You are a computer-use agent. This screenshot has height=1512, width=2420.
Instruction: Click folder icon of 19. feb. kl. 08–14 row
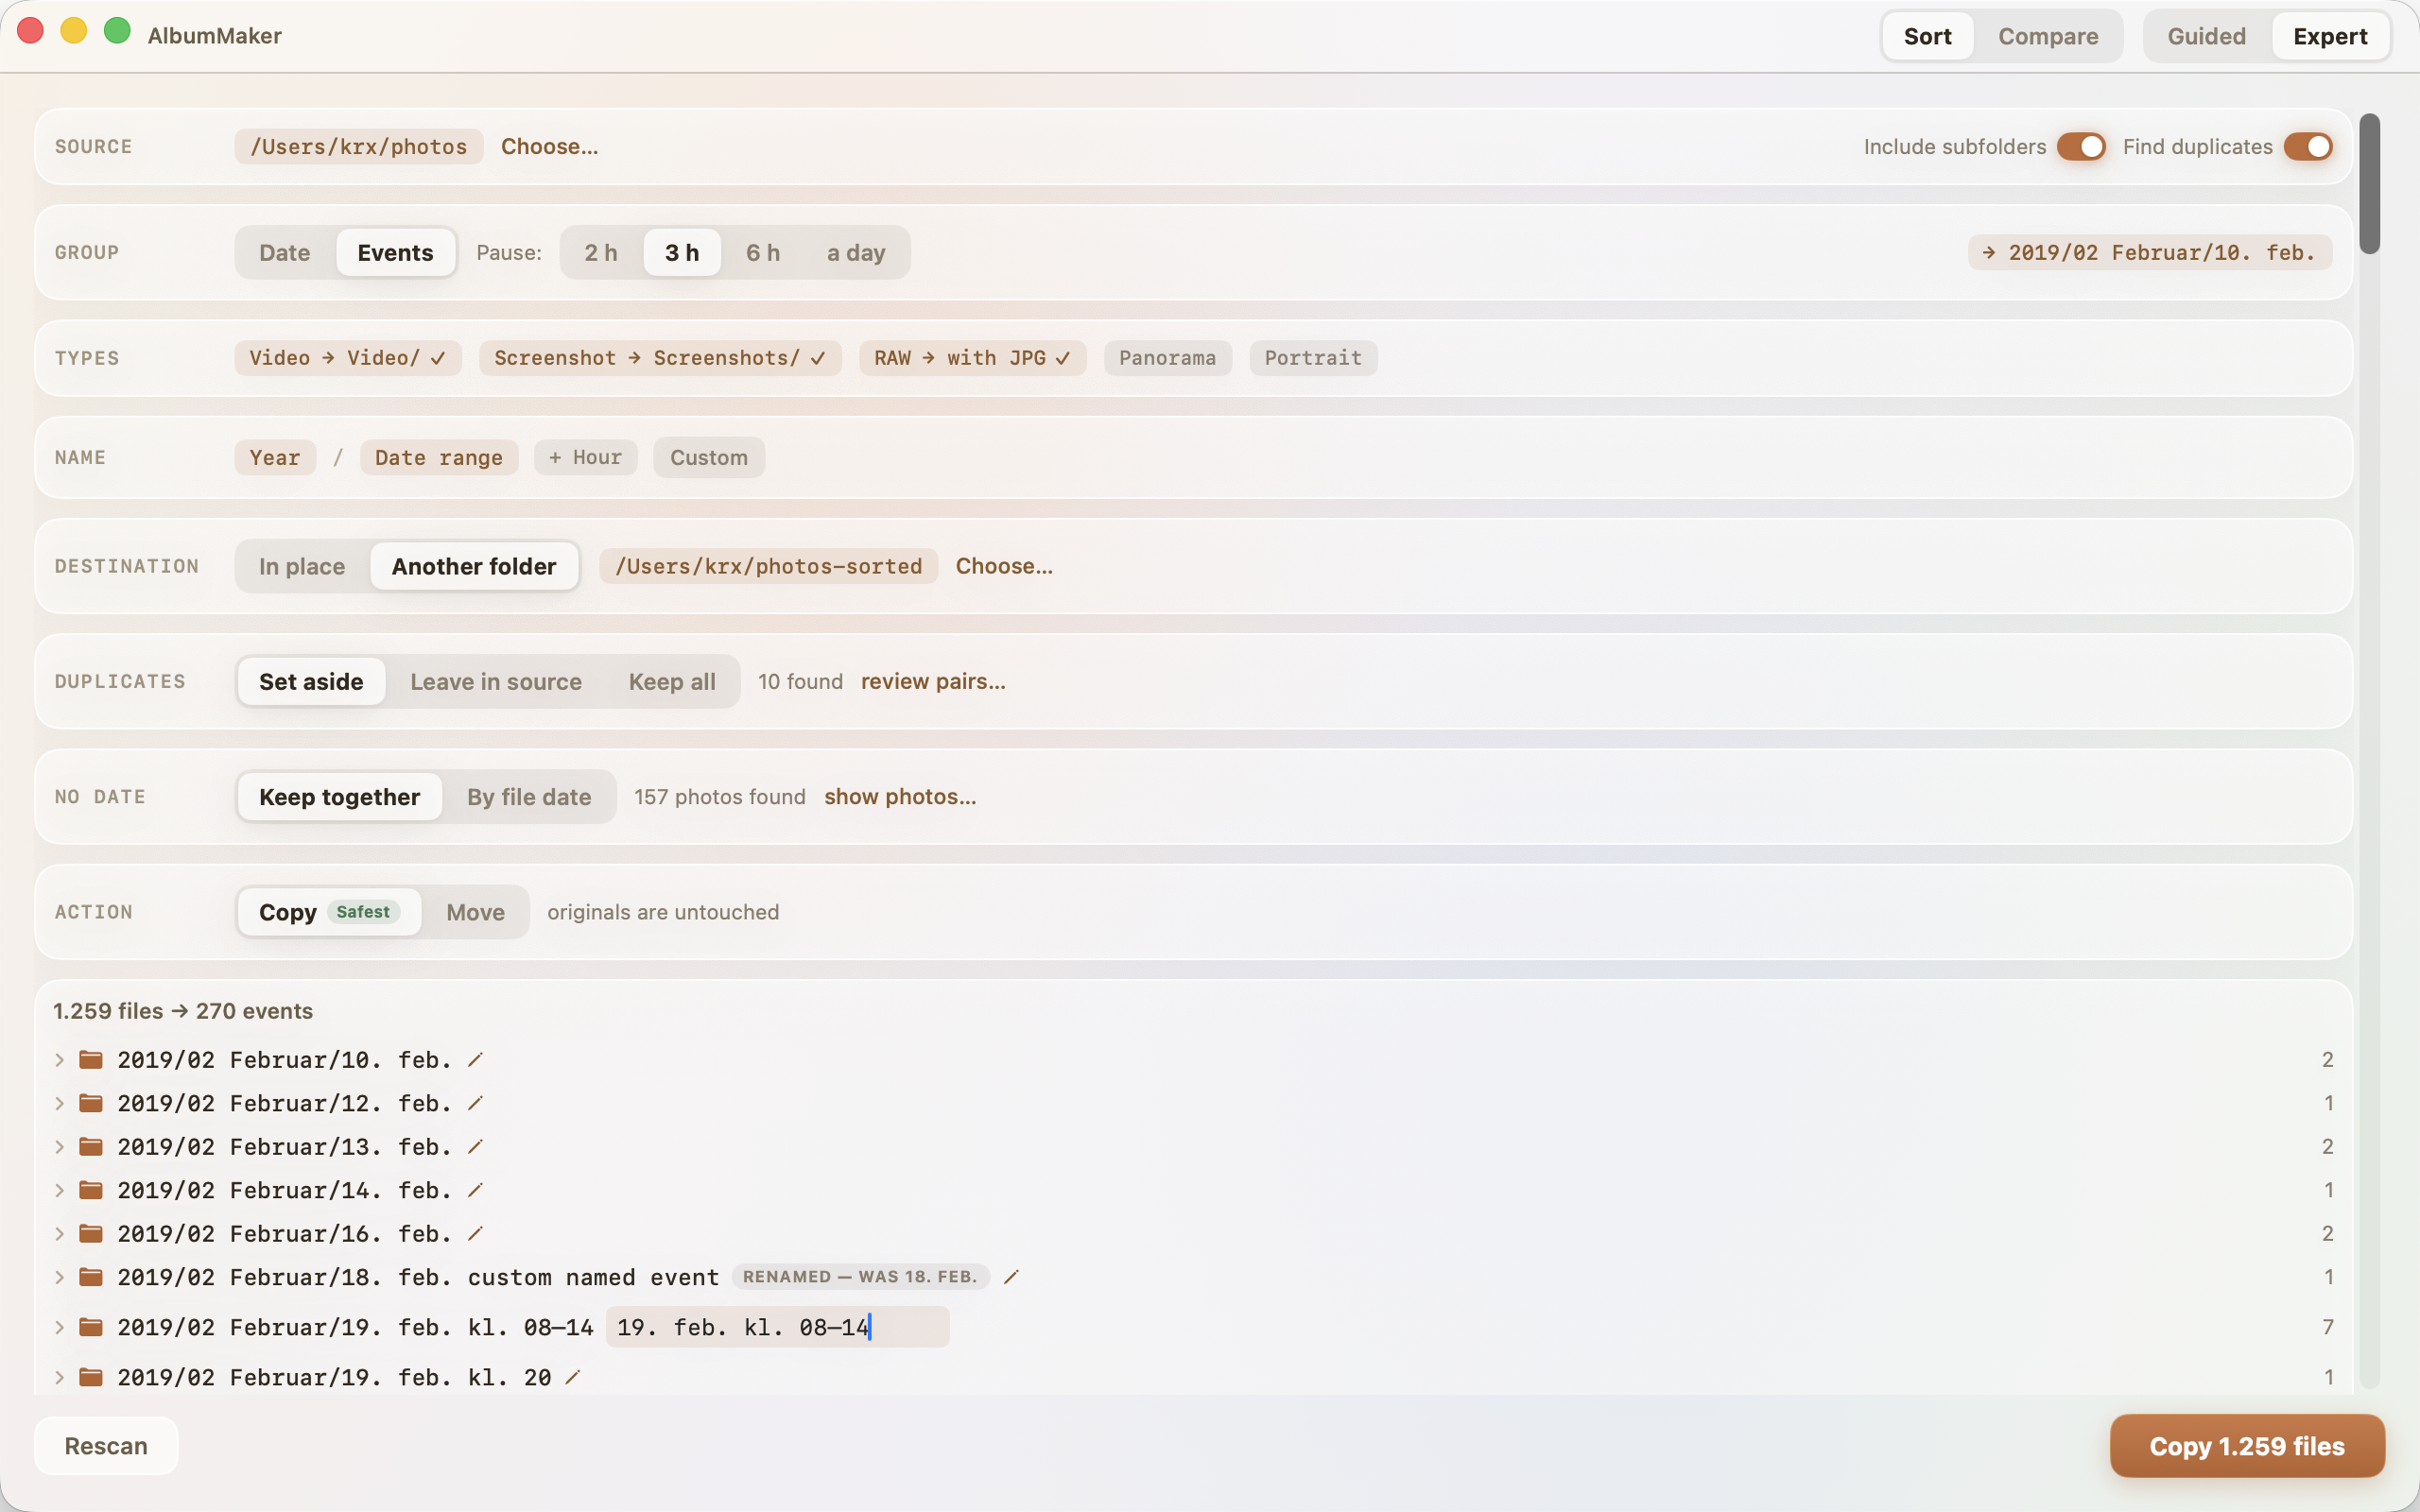tap(91, 1327)
